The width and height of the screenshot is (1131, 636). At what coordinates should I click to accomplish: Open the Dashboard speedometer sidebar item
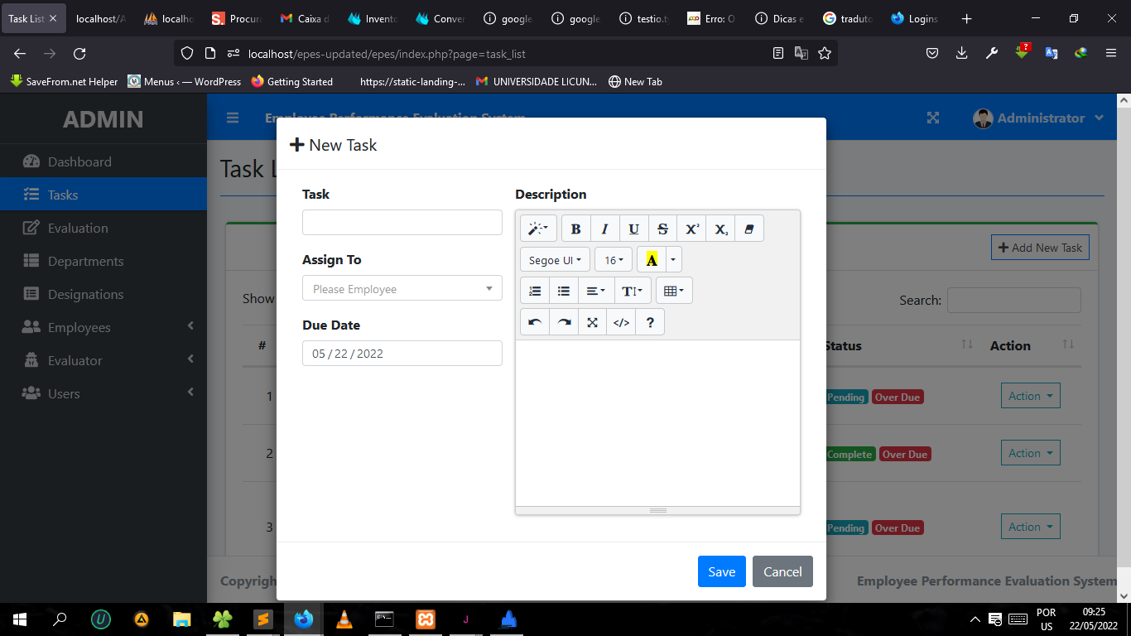[x=103, y=161]
